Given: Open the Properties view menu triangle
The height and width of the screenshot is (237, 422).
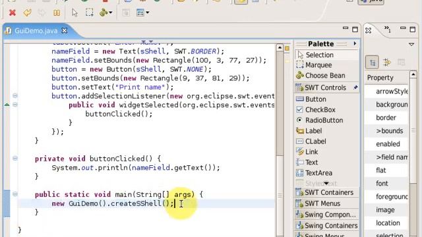Looking at the screenshot, I should pyautogui.click(x=411, y=44).
